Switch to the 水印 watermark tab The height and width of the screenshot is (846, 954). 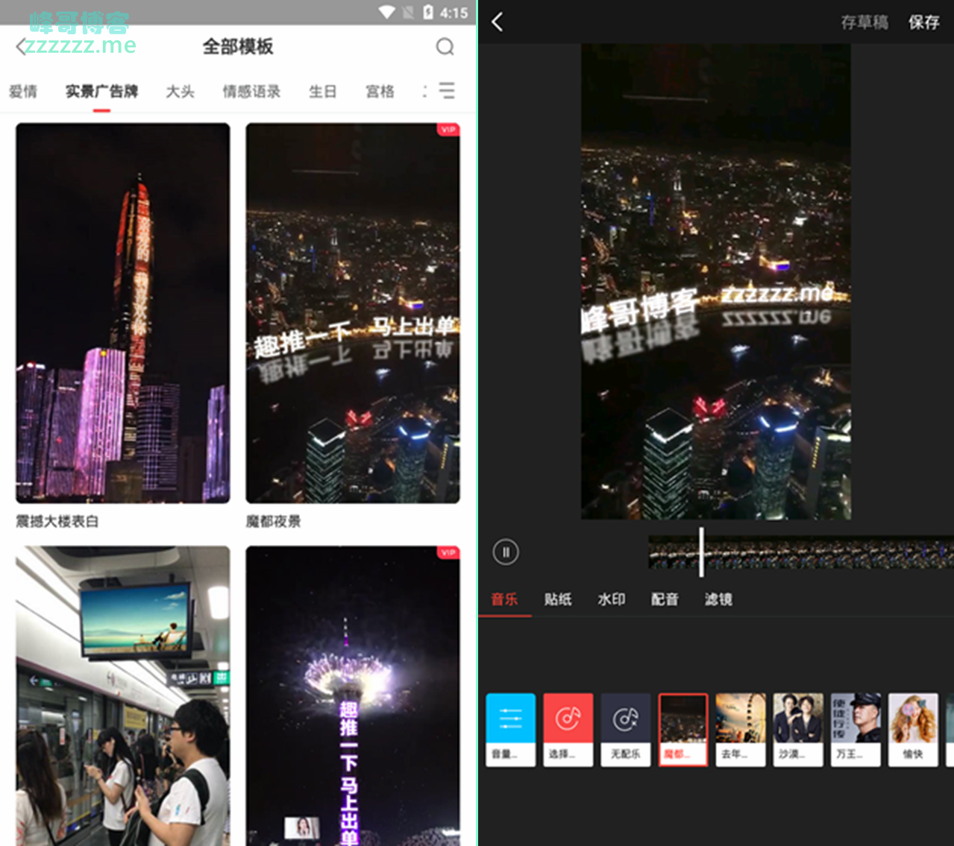(x=611, y=599)
